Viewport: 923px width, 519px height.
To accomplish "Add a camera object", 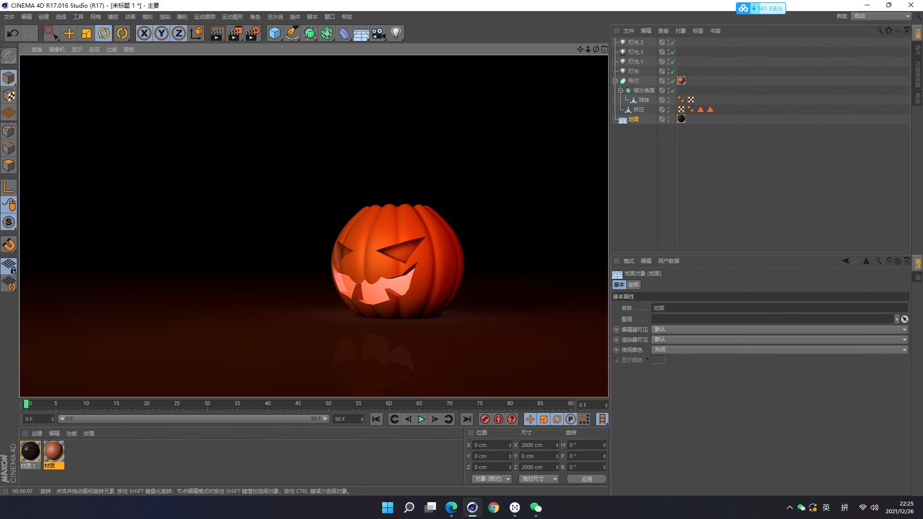I will pos(379,33).
